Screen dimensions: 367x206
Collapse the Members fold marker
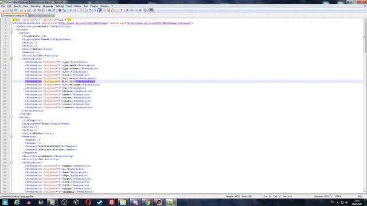coord(11,137)
